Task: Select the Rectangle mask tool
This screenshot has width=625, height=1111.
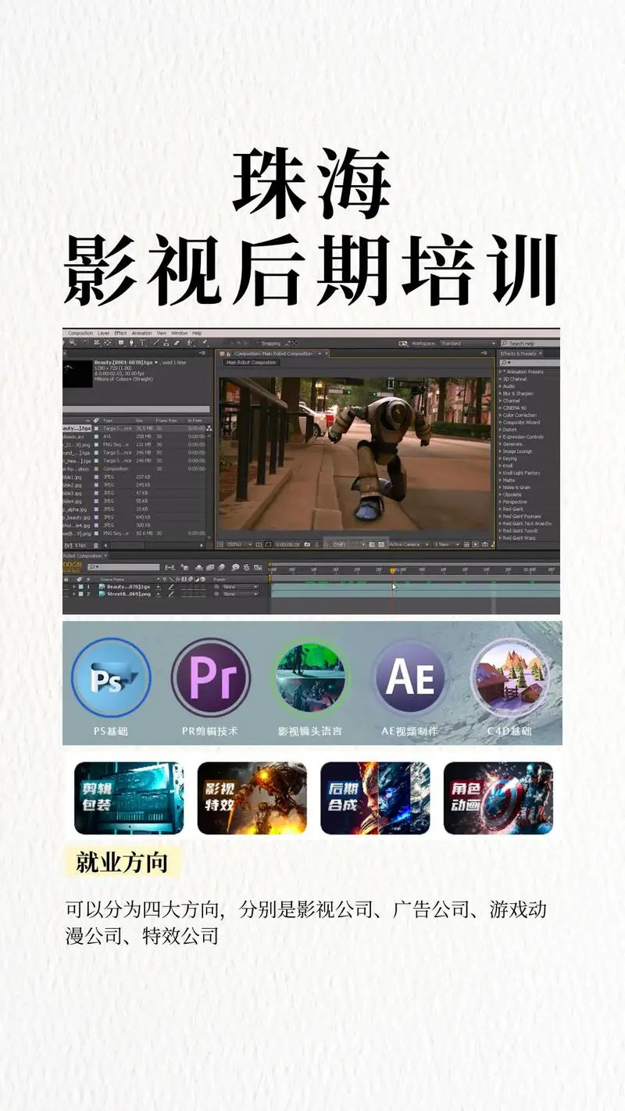Action: pos(121,342)
